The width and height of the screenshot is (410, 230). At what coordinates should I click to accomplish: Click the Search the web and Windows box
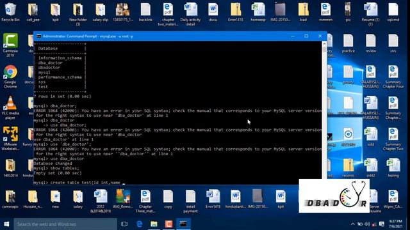click(x=65, y=224)
